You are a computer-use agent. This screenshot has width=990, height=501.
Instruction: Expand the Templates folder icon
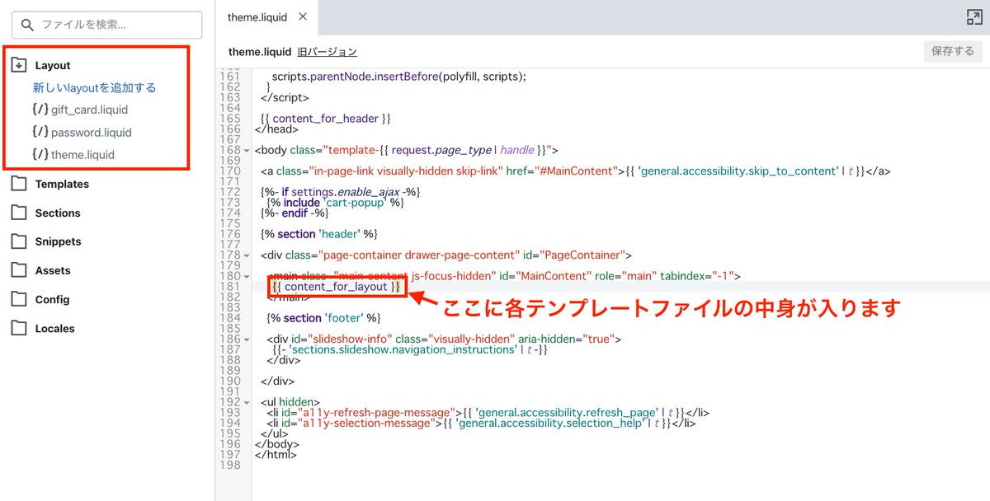click(x=19, y=184)
